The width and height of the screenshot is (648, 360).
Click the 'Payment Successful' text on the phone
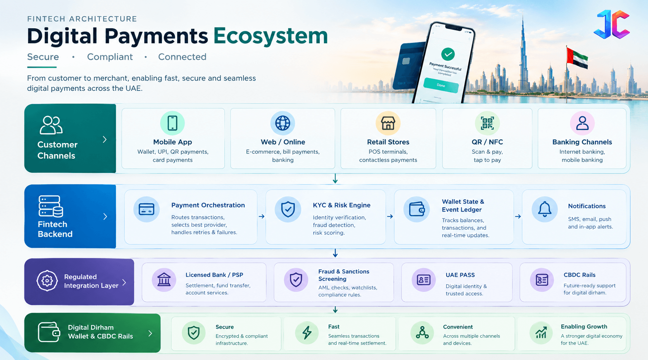point(445,66)
